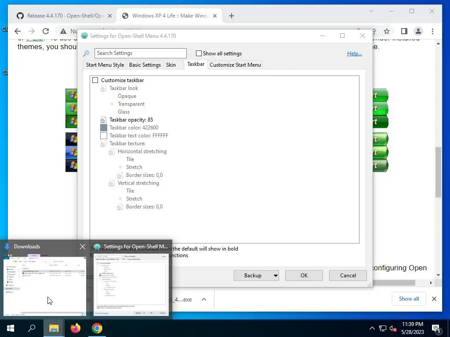The height and width of the screenshot is (337, 450).
Task: Go back in Chrome browser
Action: click(x=18, y=31)
